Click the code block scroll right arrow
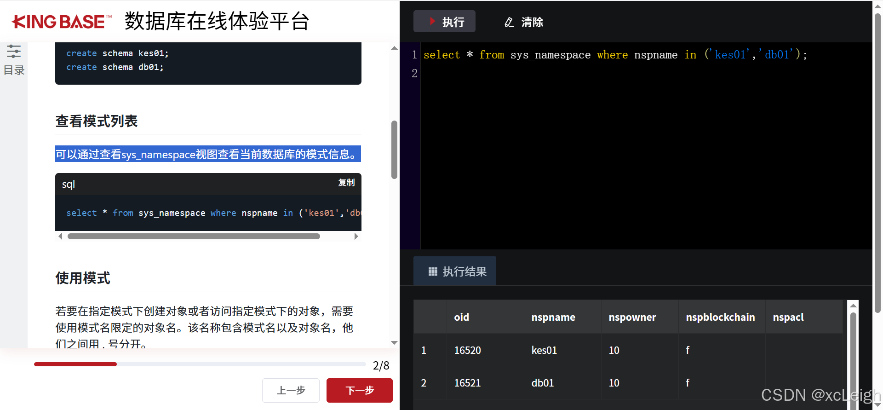 click(356, 237)
